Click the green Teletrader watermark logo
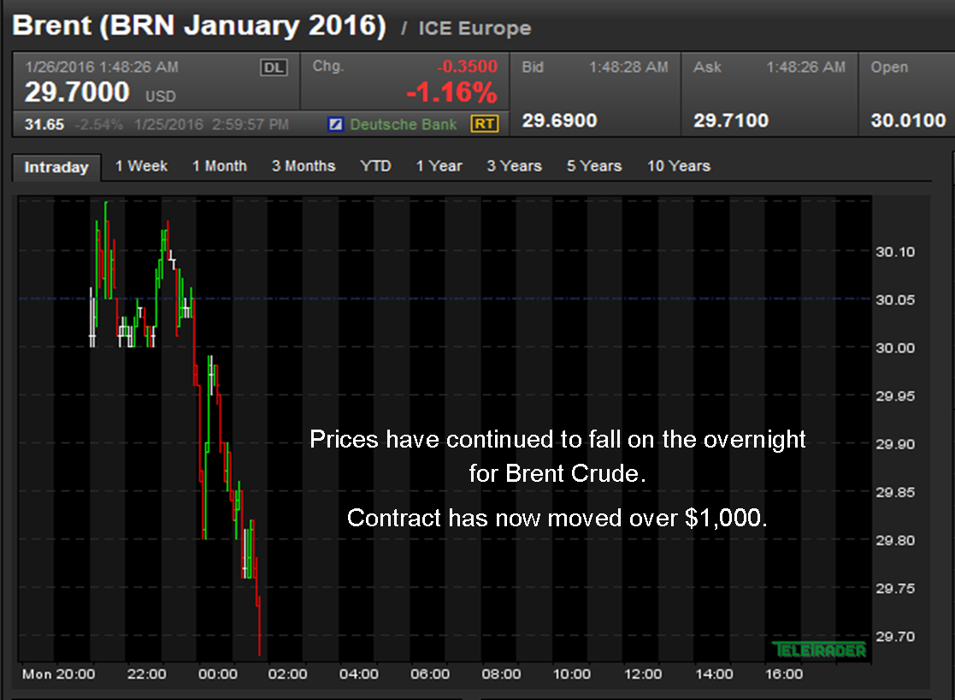 point(819,650)
